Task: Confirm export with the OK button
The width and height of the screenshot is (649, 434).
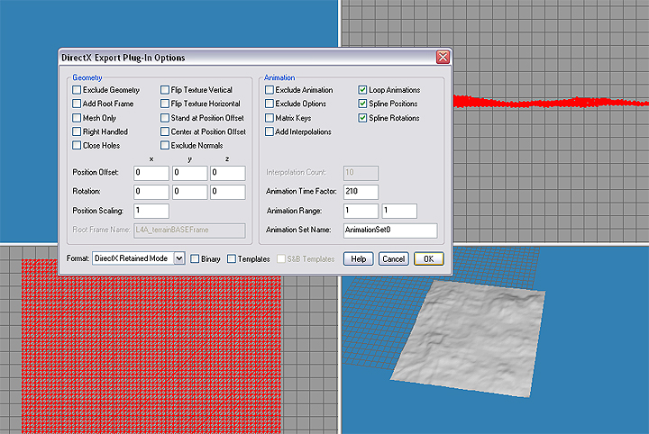Action: 429,258
